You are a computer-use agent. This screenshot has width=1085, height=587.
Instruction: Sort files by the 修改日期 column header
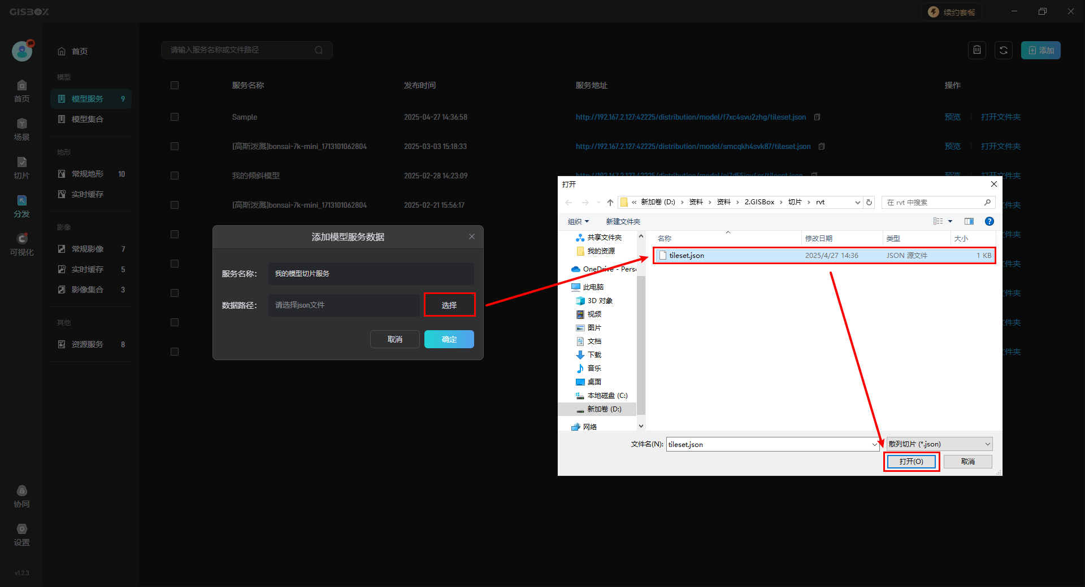pos(842,238)
